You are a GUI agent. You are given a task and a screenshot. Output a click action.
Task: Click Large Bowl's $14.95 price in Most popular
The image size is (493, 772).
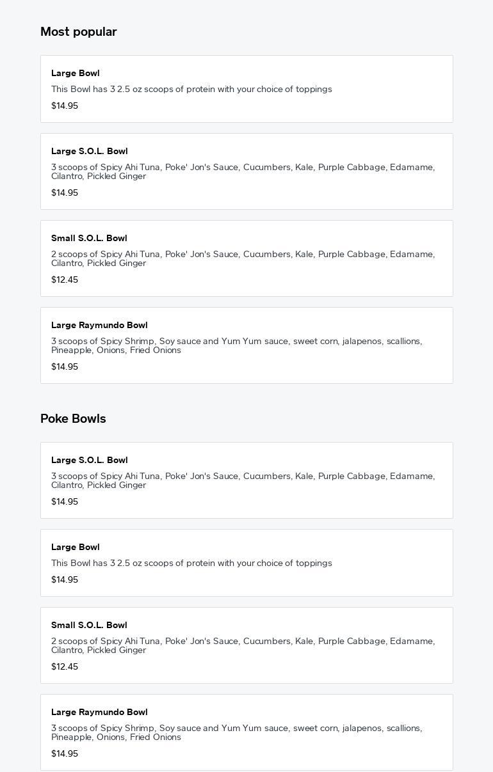(65, 106)
